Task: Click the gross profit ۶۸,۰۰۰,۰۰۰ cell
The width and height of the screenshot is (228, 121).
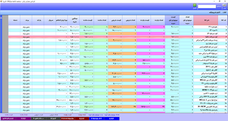Action: click(x=62, y=100)
